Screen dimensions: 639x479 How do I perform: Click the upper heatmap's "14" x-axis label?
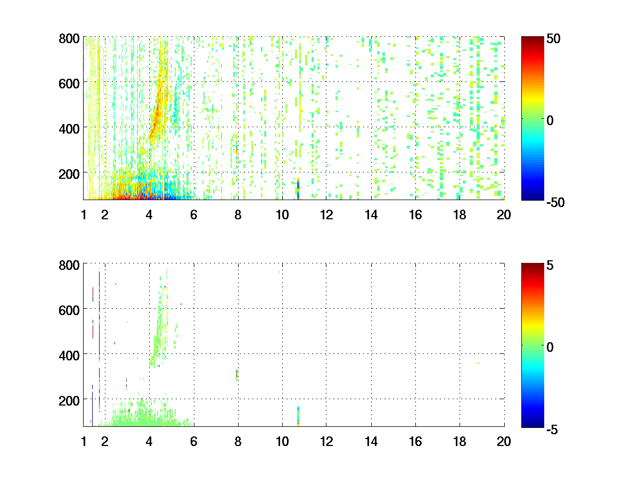pyautogui.click(x=371, y=215)
